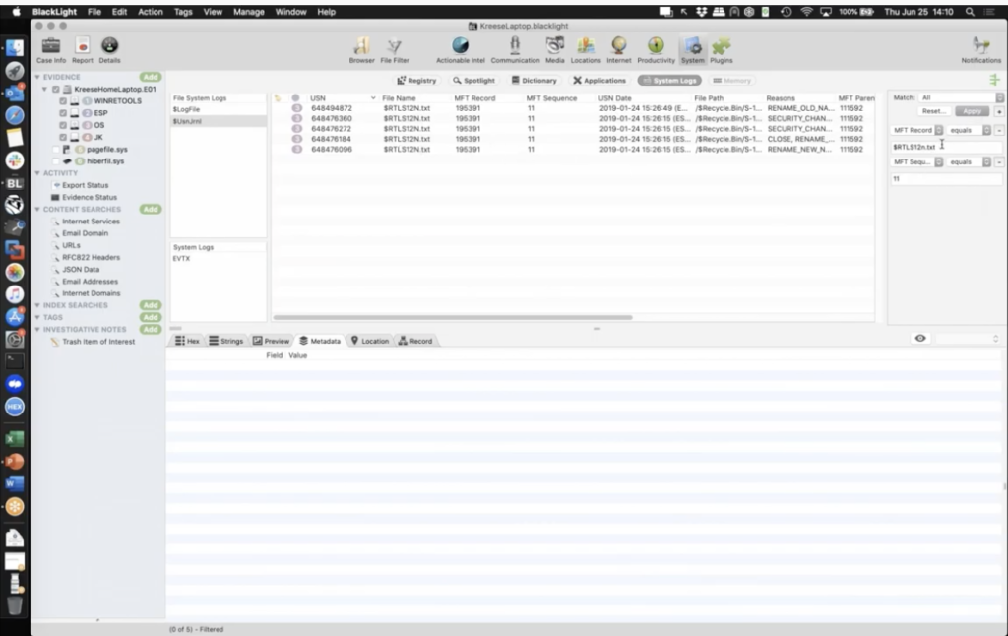Viewport: 1008px width, 636px height.
Task: Toggle the pagefile.sys checkbox
Action: (x=56, y=150)
